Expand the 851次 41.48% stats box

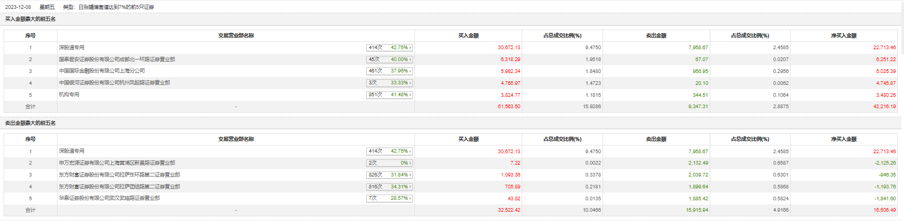(x=390, y=95)
